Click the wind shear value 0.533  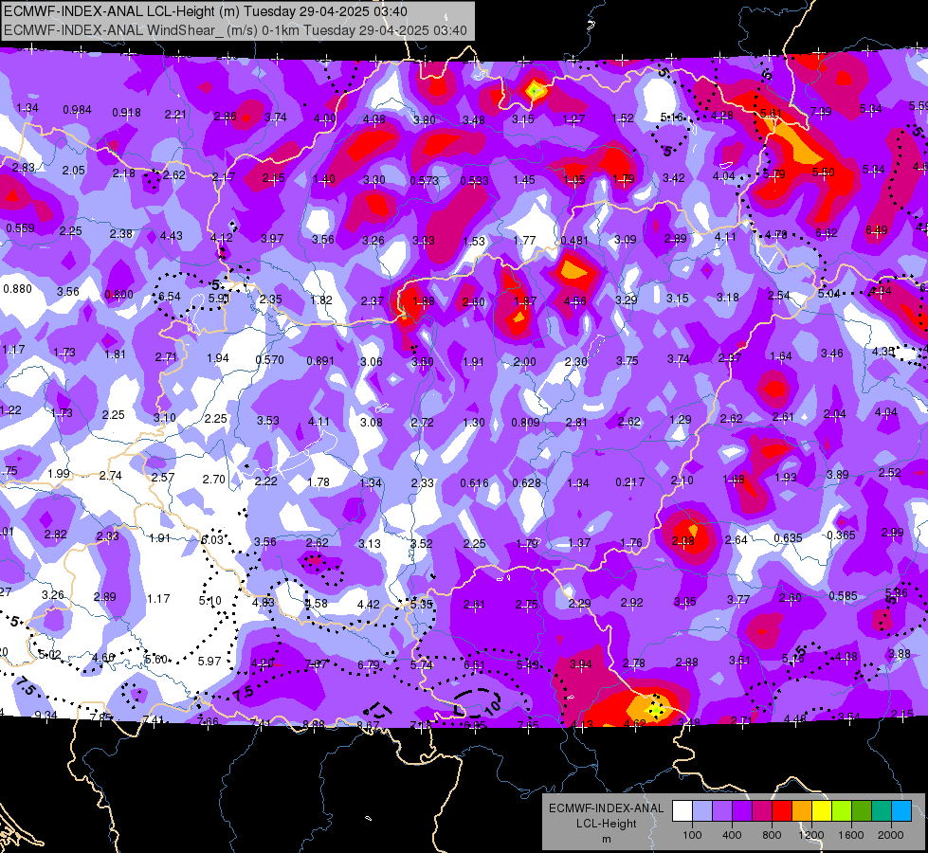click(x=474, y=180)
